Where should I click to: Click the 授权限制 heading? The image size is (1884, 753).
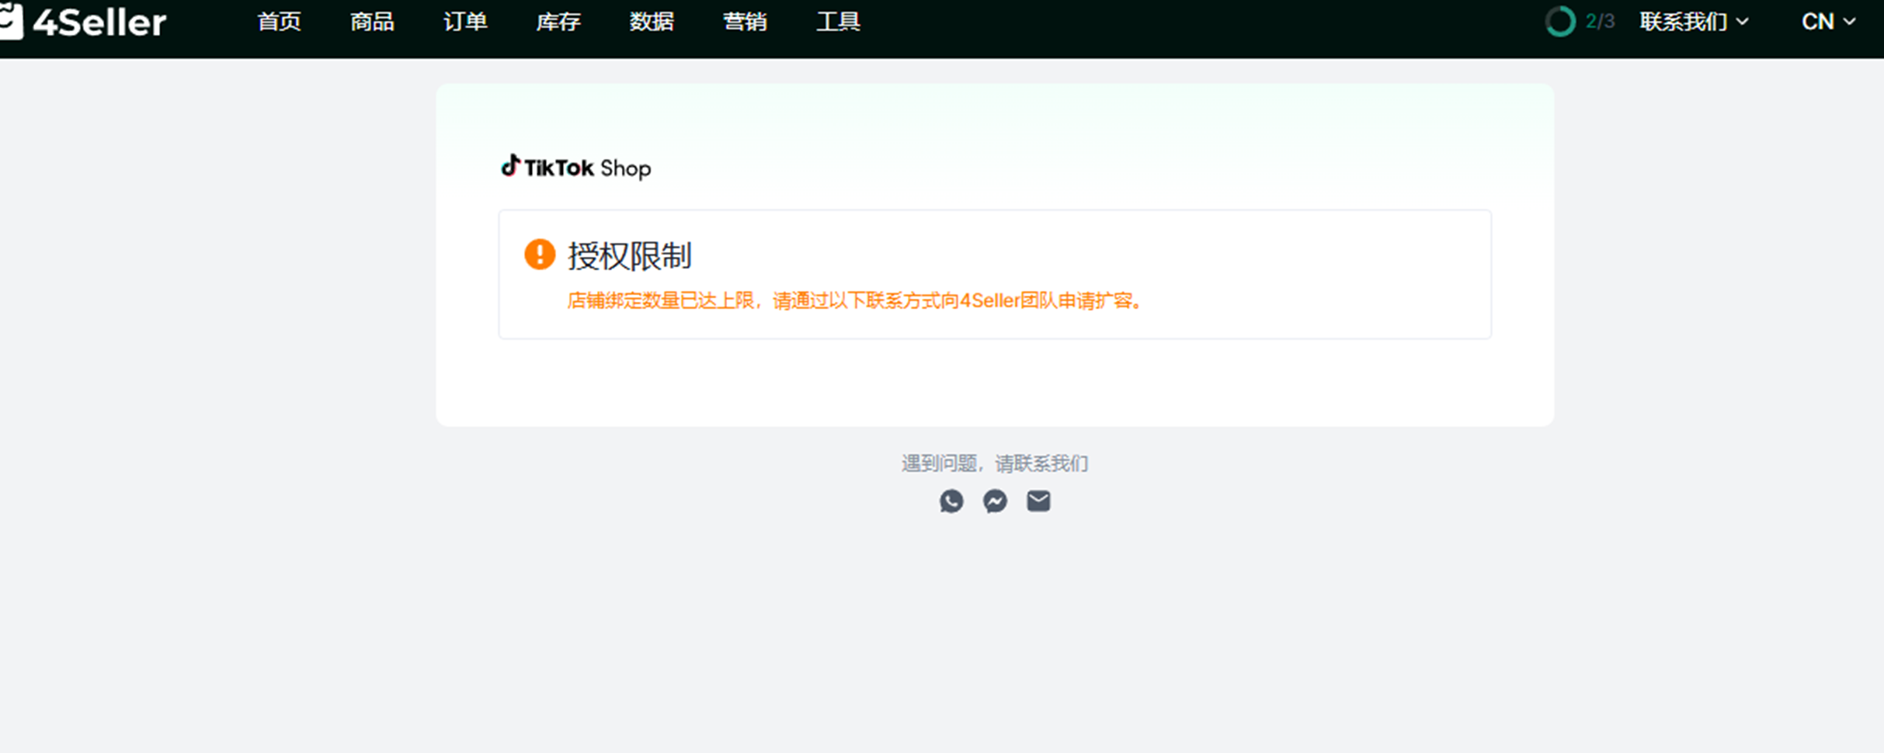(x=629, y=255)
